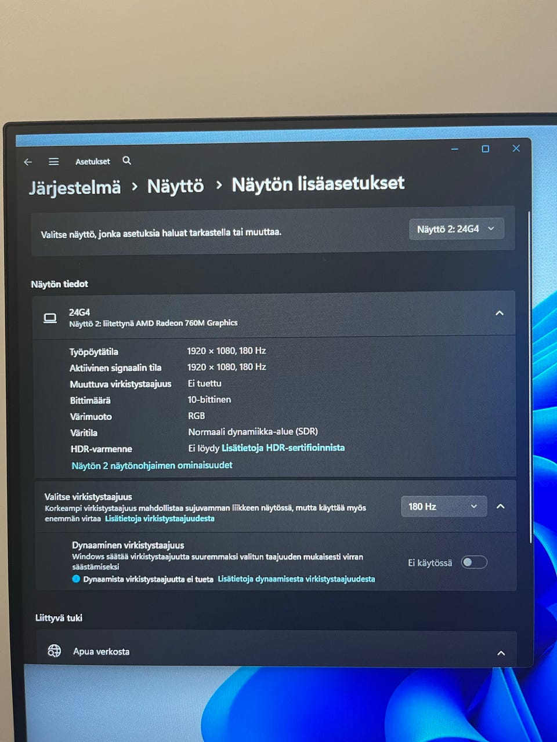Viewport: 557px width, 742px height.
Task: Navigate to Näyttö breadcrumb
Action: point(176,186)
